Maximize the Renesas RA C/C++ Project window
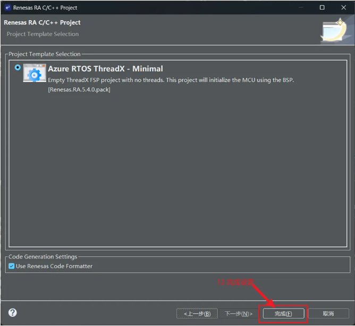 pos(322,7)
